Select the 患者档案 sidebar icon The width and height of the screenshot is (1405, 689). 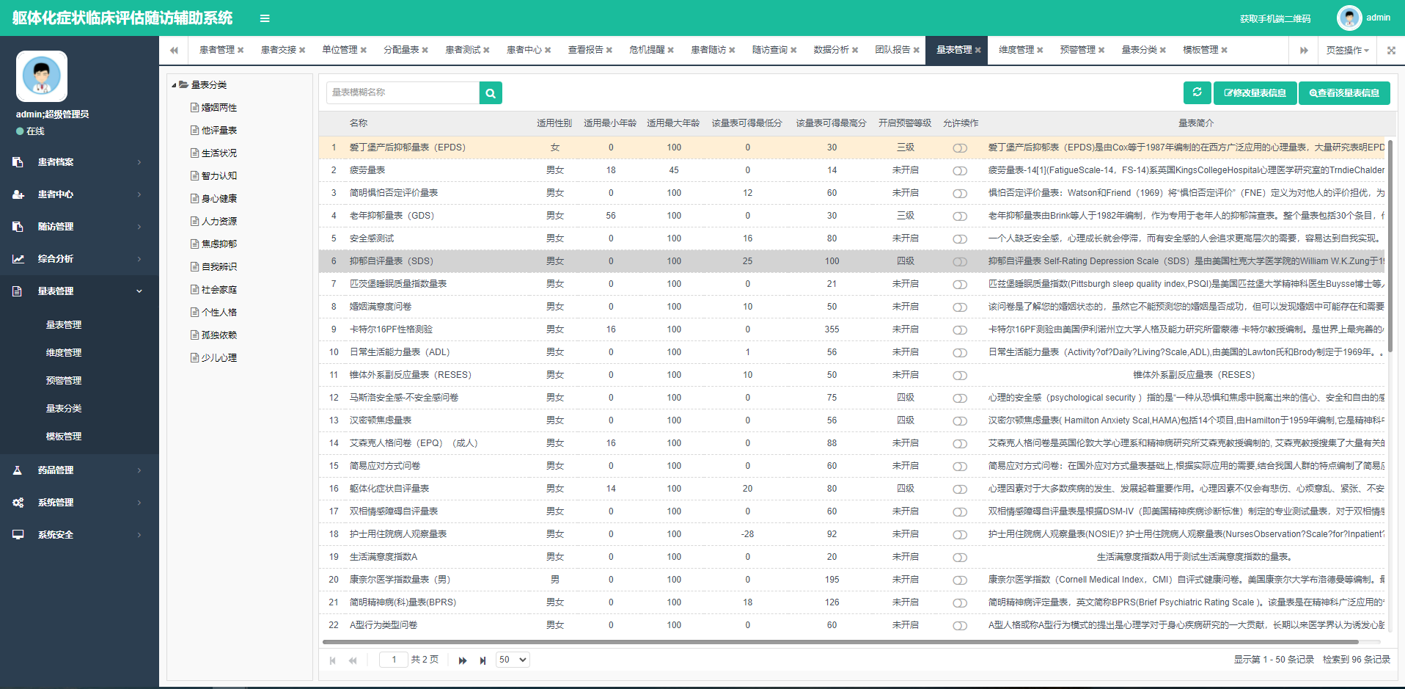pos(18,161)
